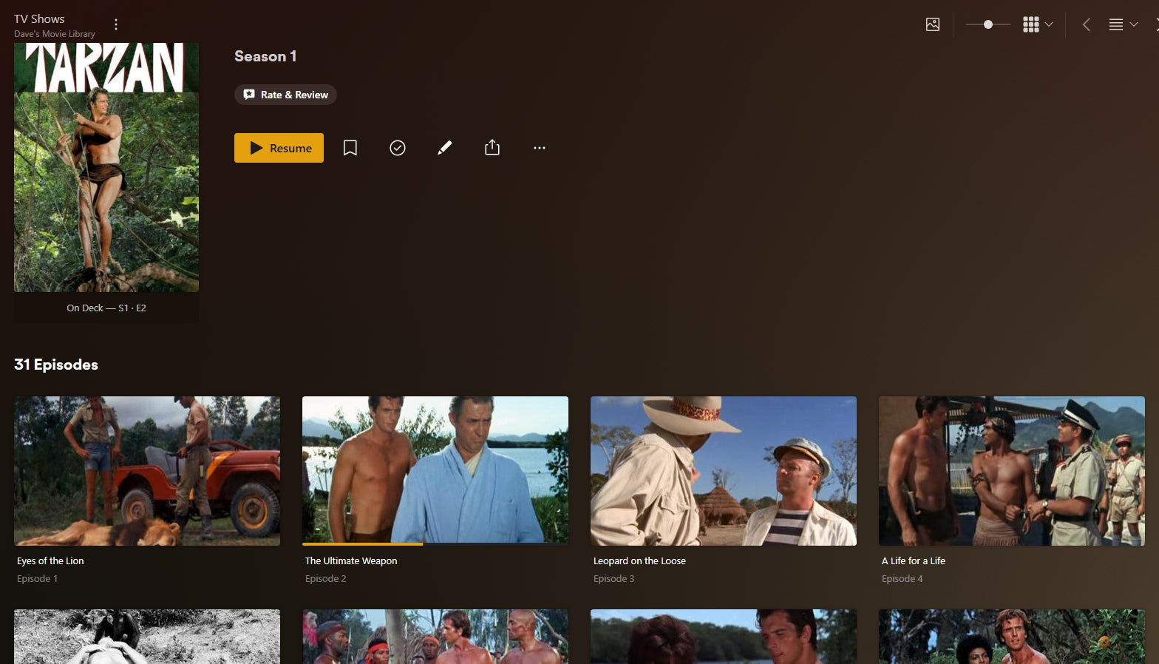Image resolution: width=1159 pixels, height=664 pixels.
Task: Open the three-dot more actions menu beside share
Action: (x=540, y=148)
